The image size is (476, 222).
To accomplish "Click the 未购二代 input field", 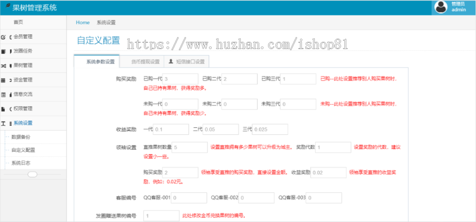I will pyautogui.click(x=240, y=104).
